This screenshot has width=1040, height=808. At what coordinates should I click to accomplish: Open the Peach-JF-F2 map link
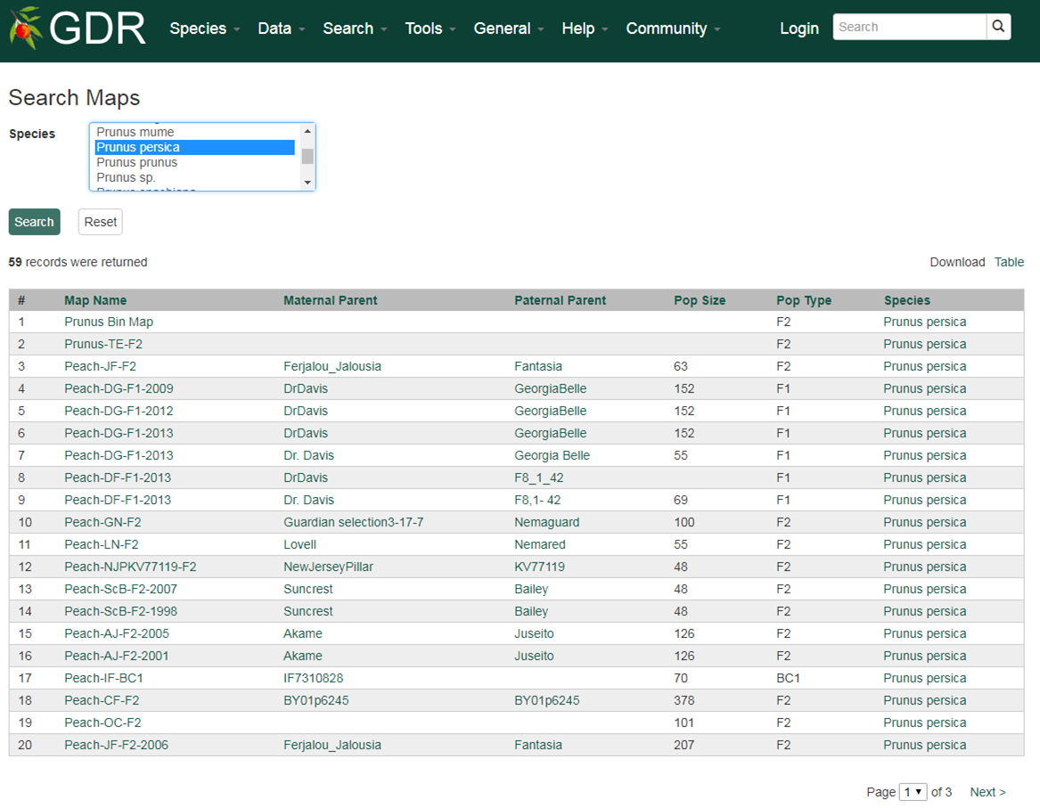pos(100,366)
